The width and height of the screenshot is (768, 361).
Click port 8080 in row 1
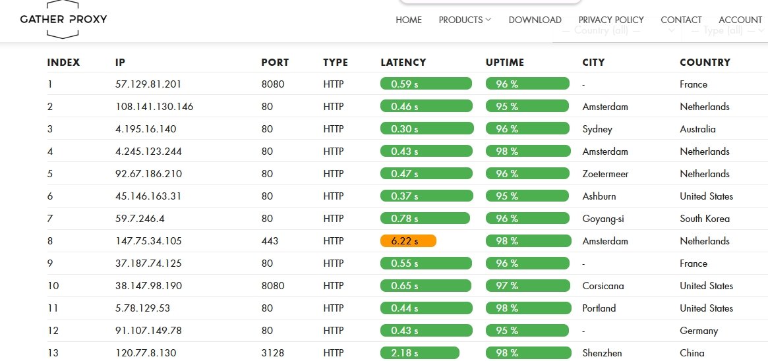tap(272, 84)
